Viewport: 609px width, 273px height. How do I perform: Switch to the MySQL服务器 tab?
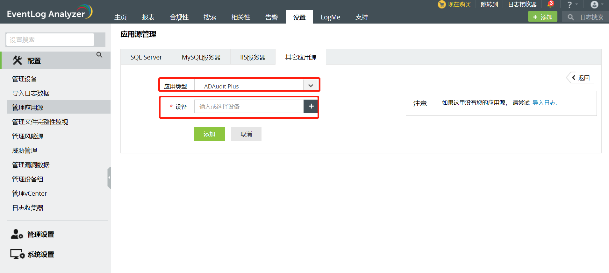tap(201, 57)
